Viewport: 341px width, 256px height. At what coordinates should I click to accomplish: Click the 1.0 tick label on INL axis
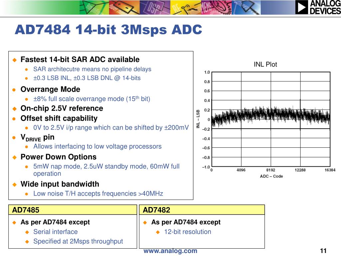(x=207, y=72)
